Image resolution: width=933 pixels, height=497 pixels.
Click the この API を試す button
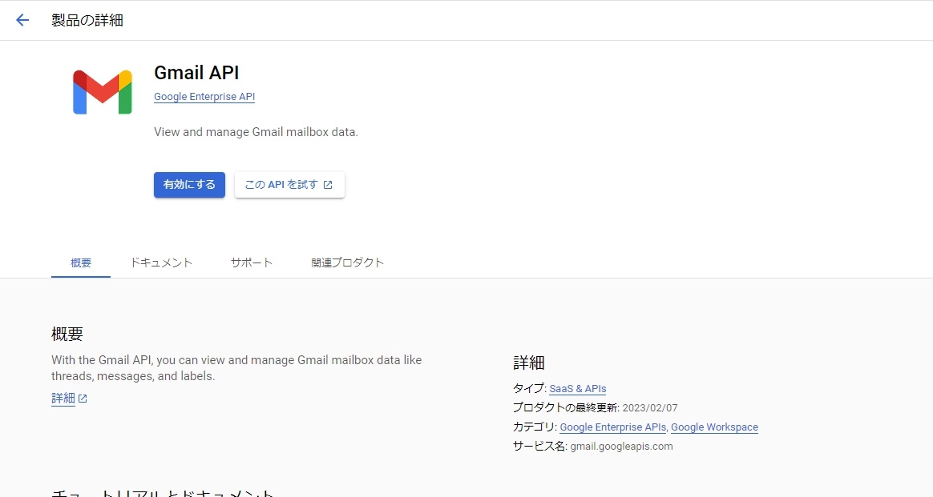pyautogui.click(x=289, y=185)
